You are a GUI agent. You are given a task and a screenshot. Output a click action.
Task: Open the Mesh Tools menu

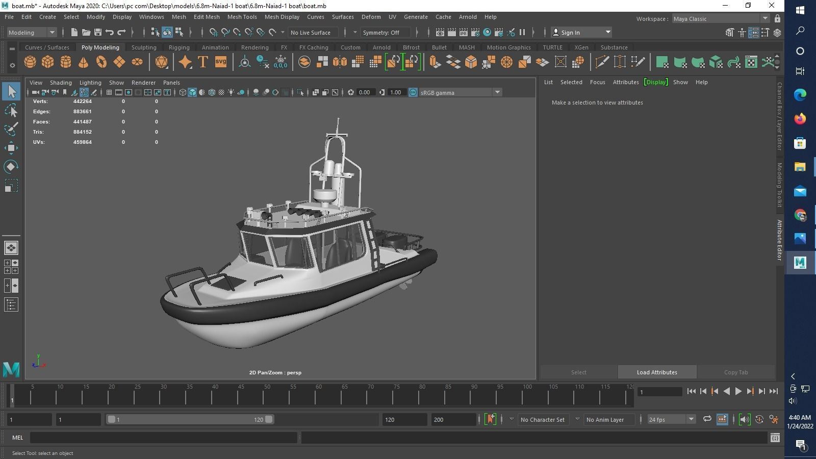tap(242, 17)
